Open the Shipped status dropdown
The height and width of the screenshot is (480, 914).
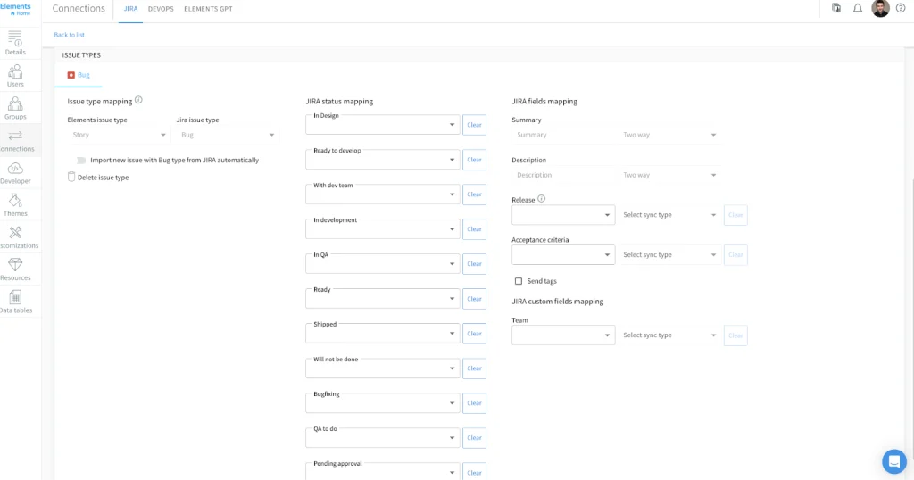[382, 333]
